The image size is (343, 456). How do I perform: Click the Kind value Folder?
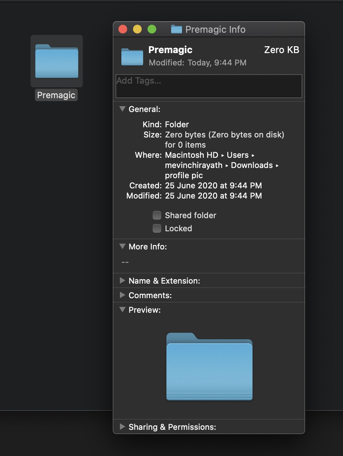click(177, 124)
